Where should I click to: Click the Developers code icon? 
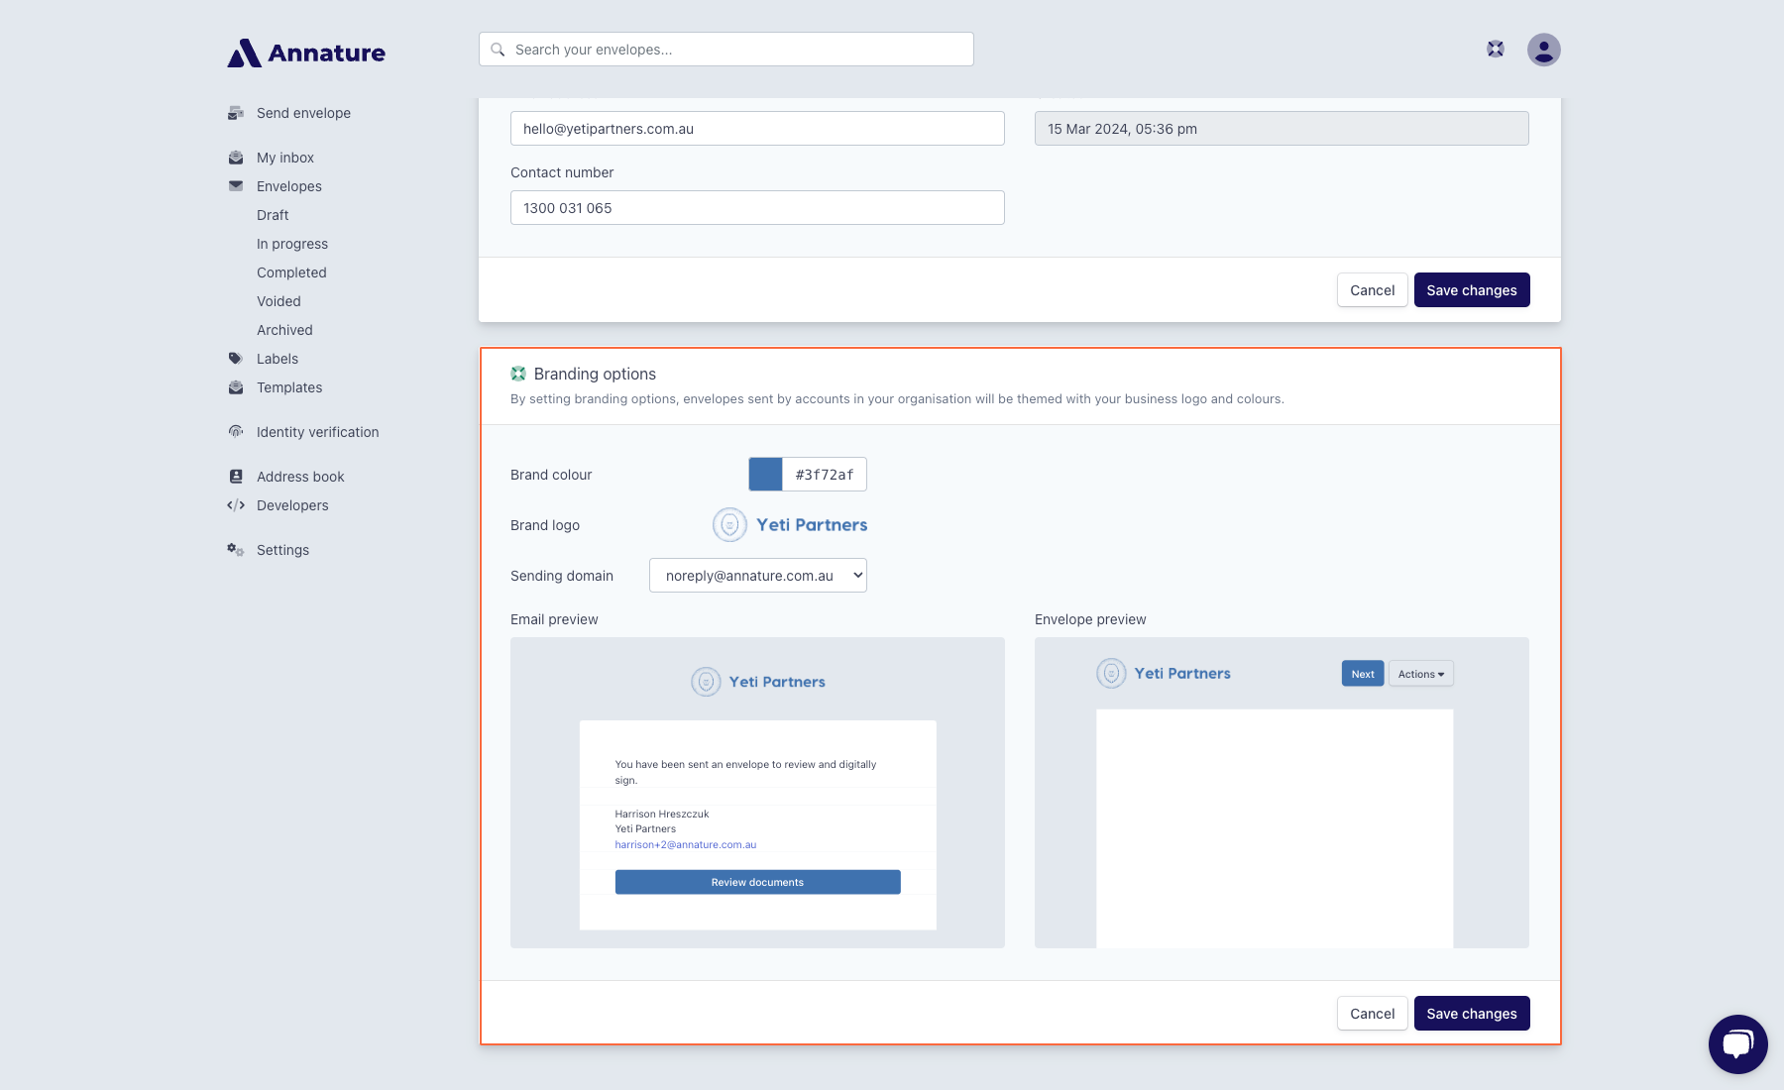tap(236, 505)
